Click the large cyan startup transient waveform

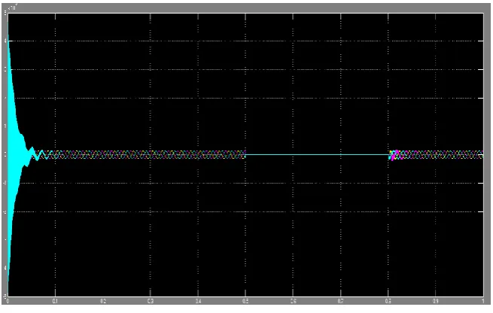[x=14, y=154]
